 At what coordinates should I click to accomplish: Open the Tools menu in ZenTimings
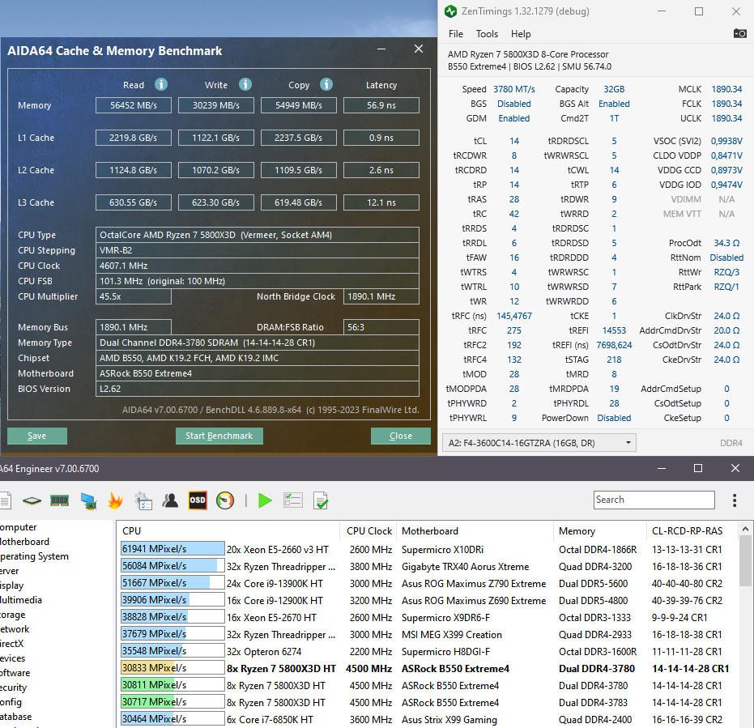pos(487,34)
